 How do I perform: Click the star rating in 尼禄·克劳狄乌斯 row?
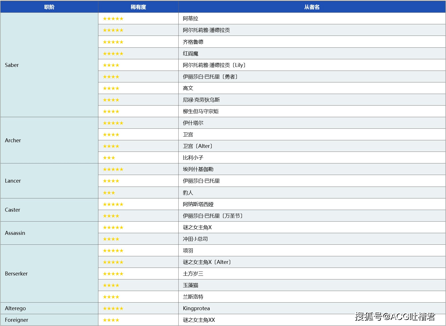click(111, 100)
